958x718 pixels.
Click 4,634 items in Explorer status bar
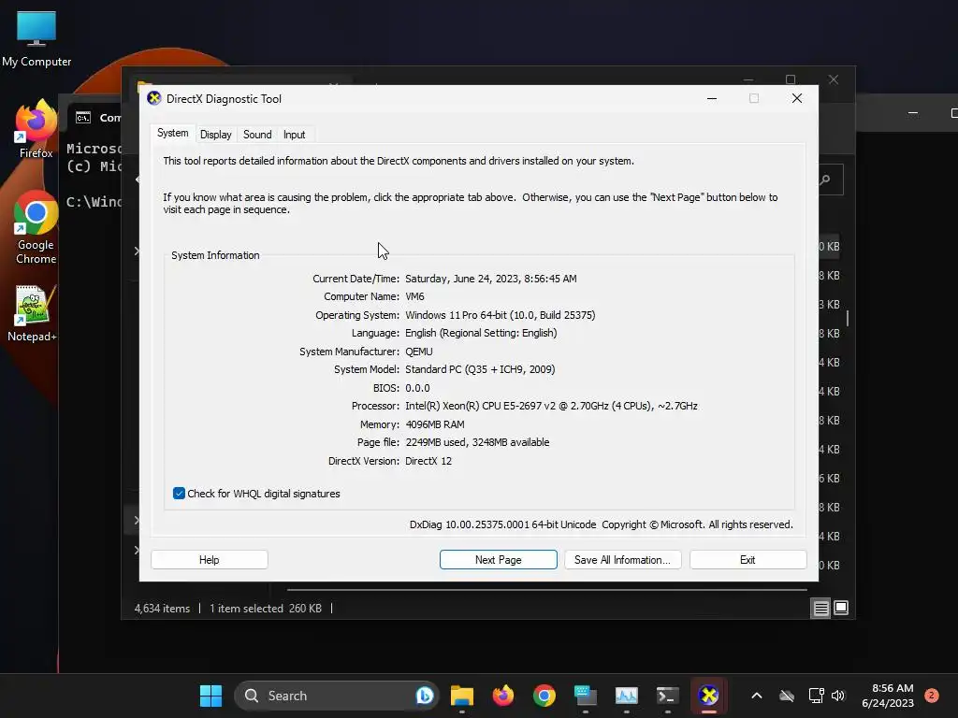(162, 609)
